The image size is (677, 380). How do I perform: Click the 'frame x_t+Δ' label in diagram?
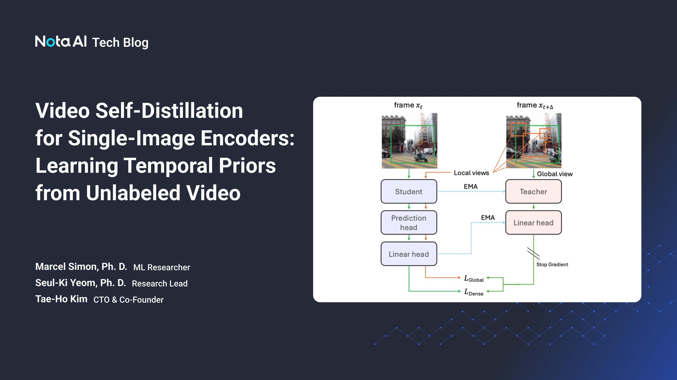point(535,105)
